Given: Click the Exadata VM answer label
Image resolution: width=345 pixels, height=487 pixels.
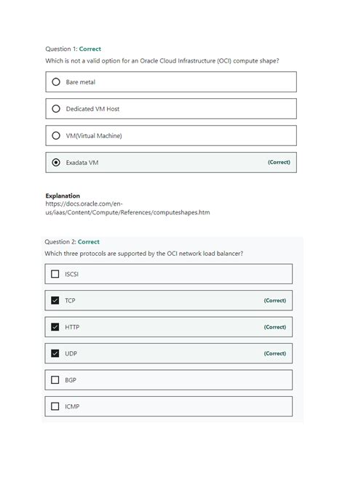Looking at the screenshot, I should [82, 162].
